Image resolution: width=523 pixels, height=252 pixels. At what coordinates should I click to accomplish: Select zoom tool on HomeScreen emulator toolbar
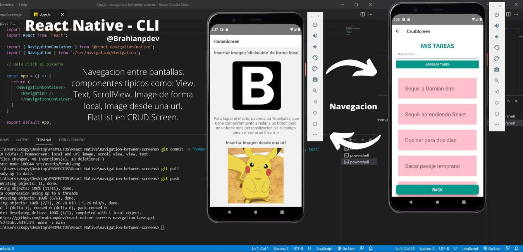pos(315,91)
